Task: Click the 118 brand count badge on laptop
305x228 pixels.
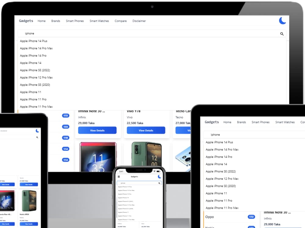Action: click(x=66, y=138)
